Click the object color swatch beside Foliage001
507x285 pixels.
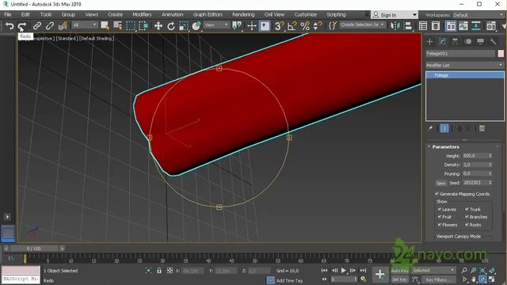pyautogui.click(x=501, y=54)
